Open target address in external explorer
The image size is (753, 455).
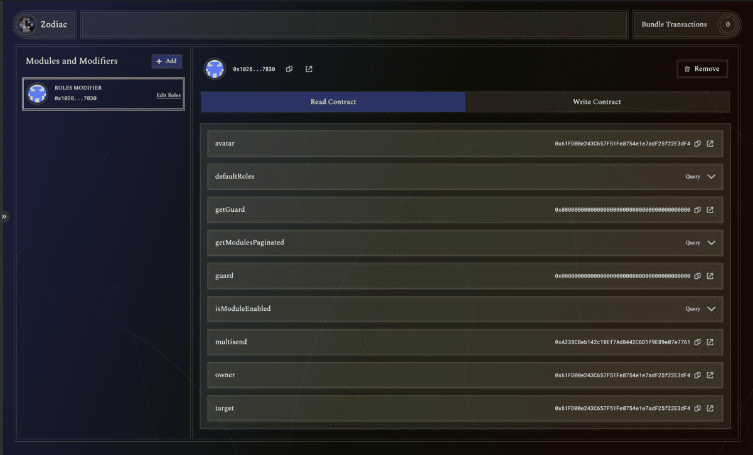point(710,408)
